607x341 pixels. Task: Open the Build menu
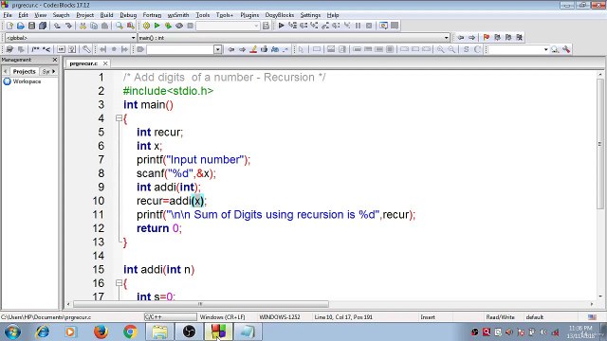click(106, 15)
